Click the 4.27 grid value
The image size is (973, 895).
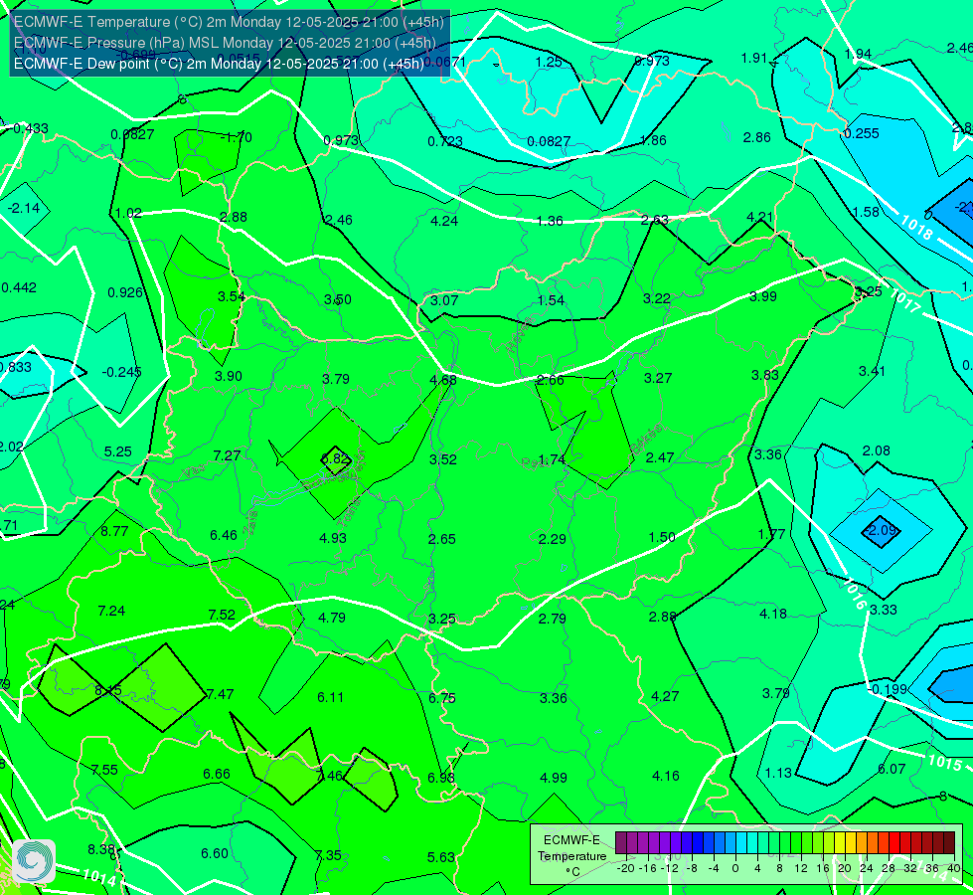click(x=665, y=696)
